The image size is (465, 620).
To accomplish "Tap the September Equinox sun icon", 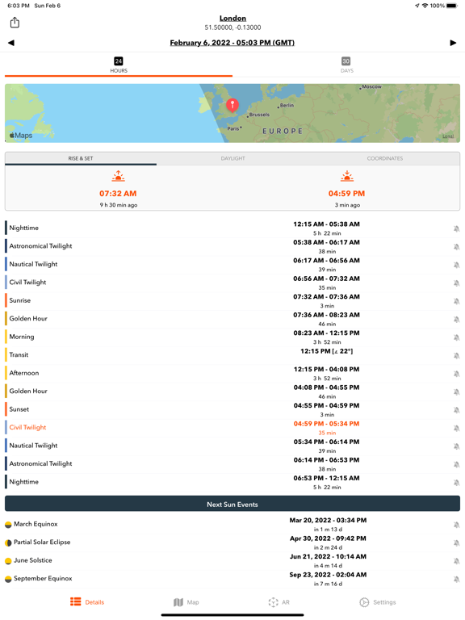I will click(x=8, y=580).
